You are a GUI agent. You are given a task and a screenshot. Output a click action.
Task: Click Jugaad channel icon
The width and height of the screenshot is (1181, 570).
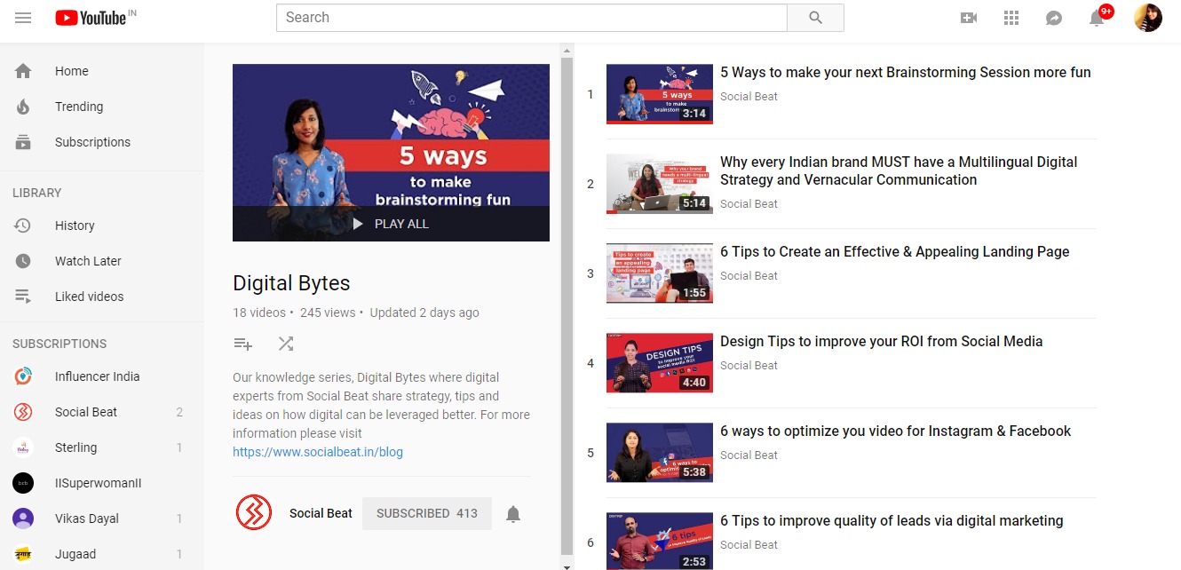tap(23, 554)
